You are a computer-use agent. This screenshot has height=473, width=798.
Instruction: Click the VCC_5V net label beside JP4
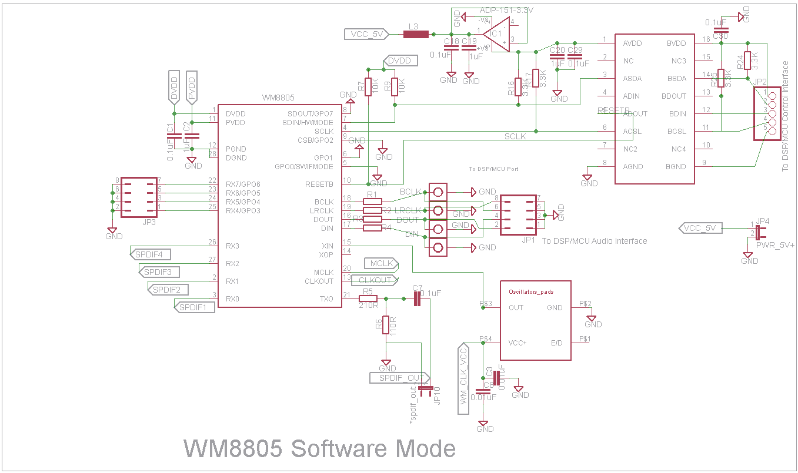pyautogui.click(x=700, y=227)
